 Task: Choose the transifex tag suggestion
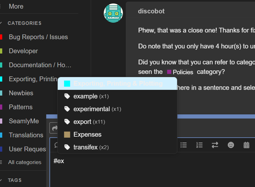tap(85, 147)
